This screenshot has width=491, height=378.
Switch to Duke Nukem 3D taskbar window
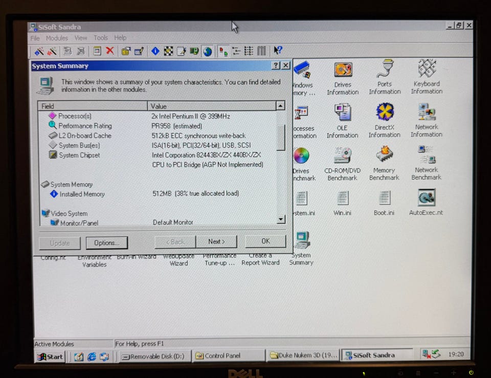point(303,355)
